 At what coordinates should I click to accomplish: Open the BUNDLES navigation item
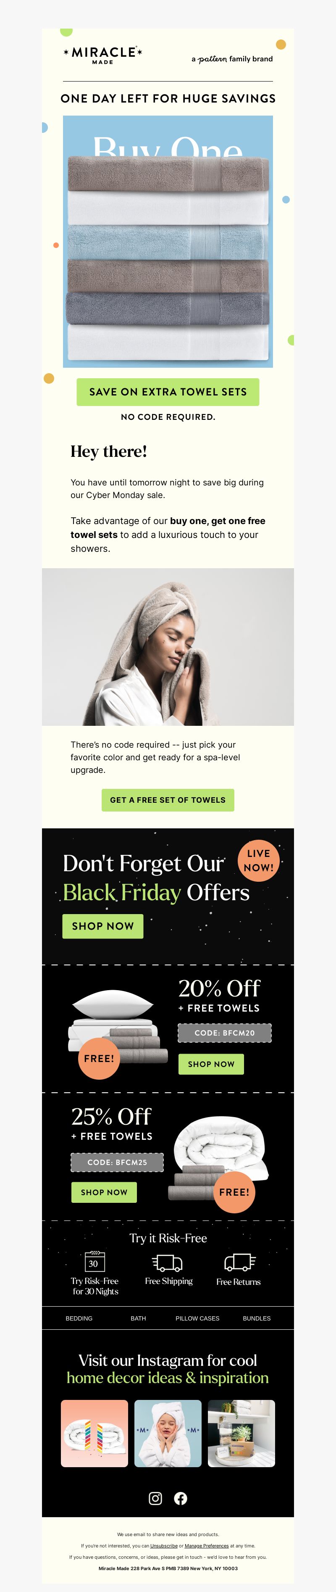point(257,1318)
